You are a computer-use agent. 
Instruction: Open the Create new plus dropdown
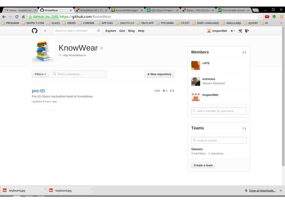(x=233, y=31)
